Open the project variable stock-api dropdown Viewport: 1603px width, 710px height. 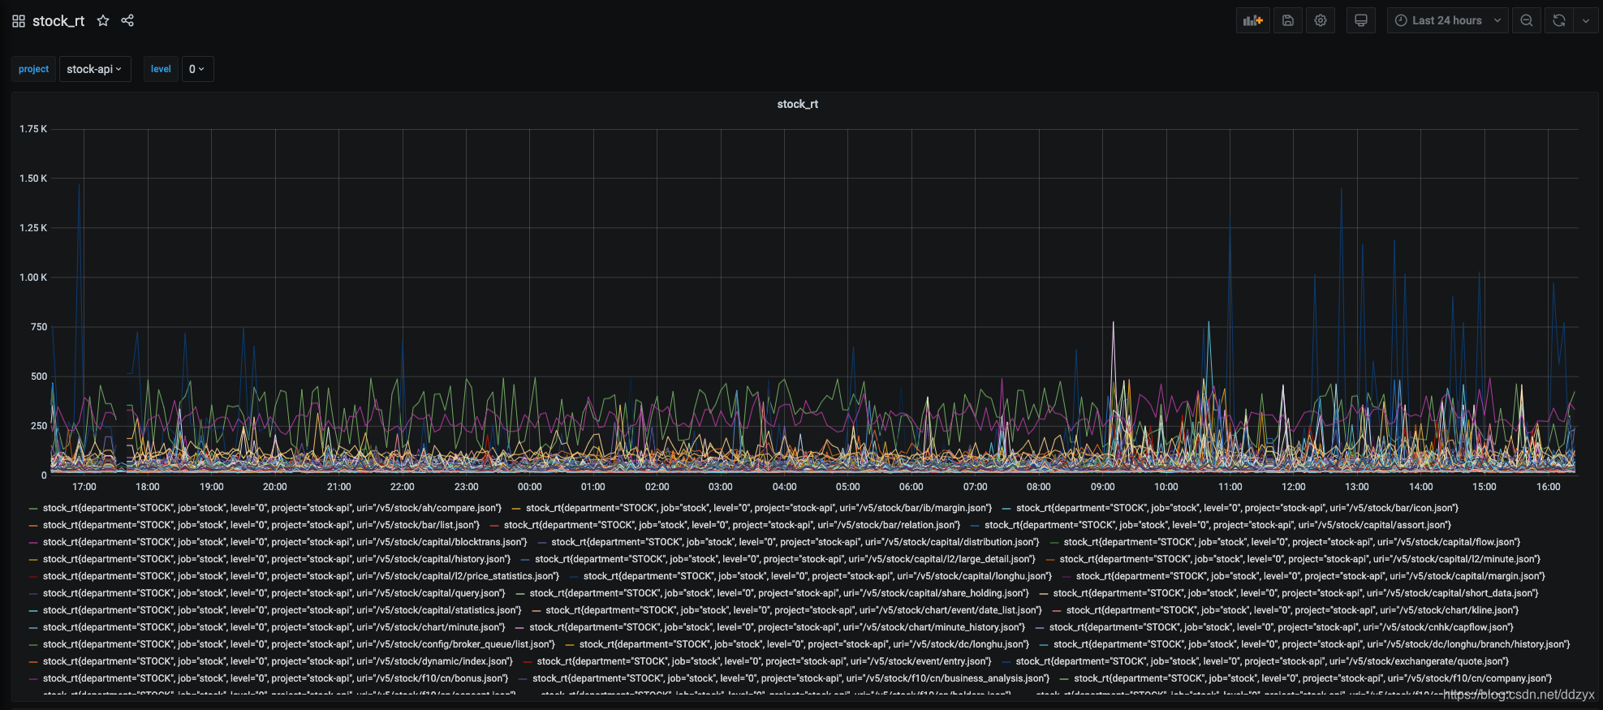coord(95,69)
